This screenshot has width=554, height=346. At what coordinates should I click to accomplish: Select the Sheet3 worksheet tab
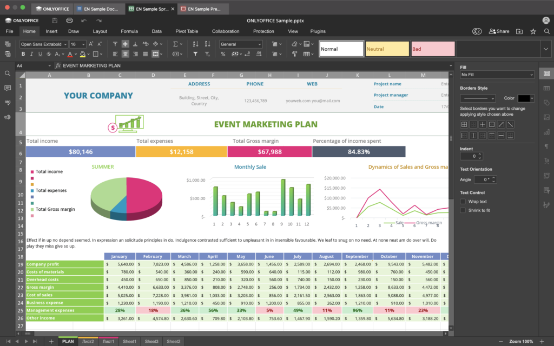151,342
